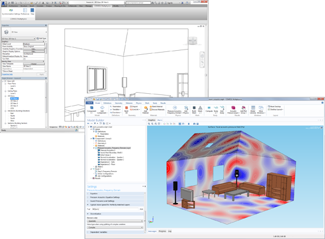Click Blank Material in Materials group
Image resolution: width=325 pixels, height=239 pixels.
[x=156, y=107]
